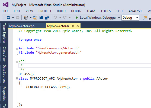This screenshot has height=108, width=151.
Task: Click Local Windows Debugger button
Action: click(x=98, y=18)
